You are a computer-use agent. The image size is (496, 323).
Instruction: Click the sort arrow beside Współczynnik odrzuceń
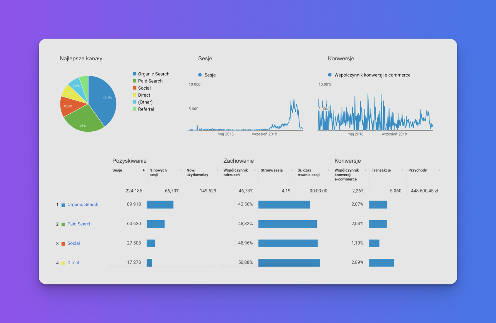coord(255,170)
